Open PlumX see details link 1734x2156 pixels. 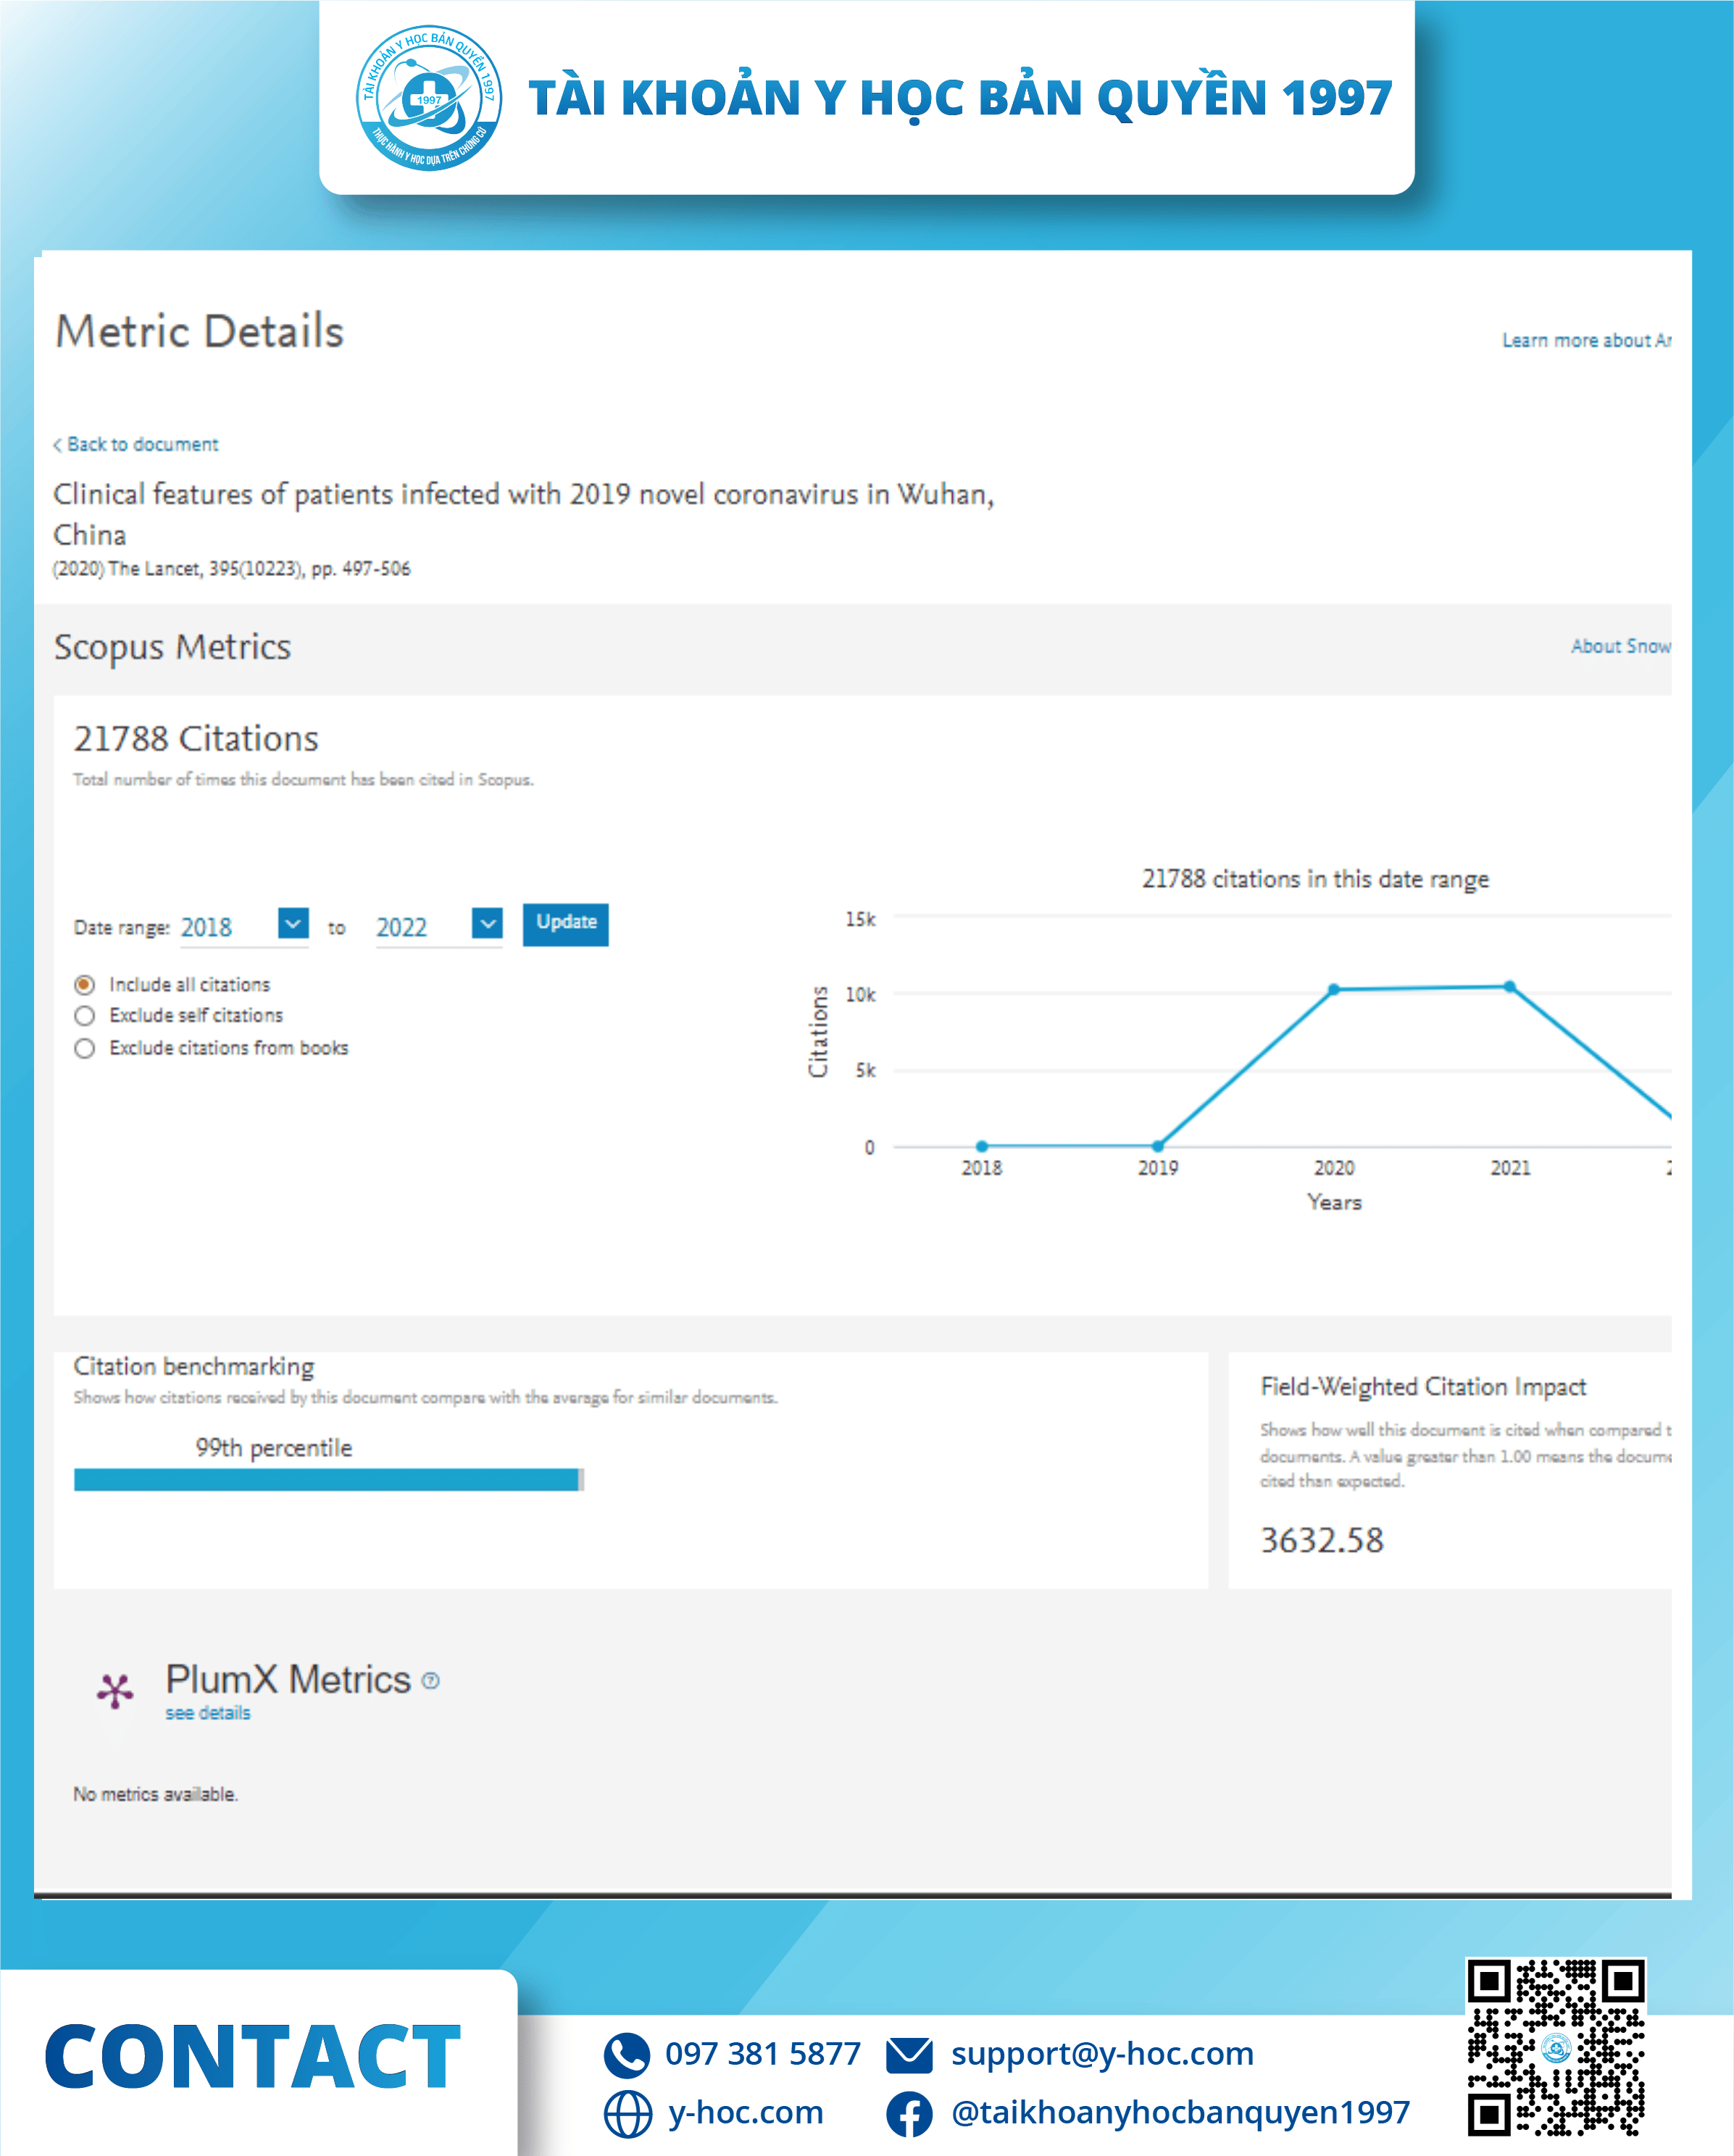pos(208,1713)
